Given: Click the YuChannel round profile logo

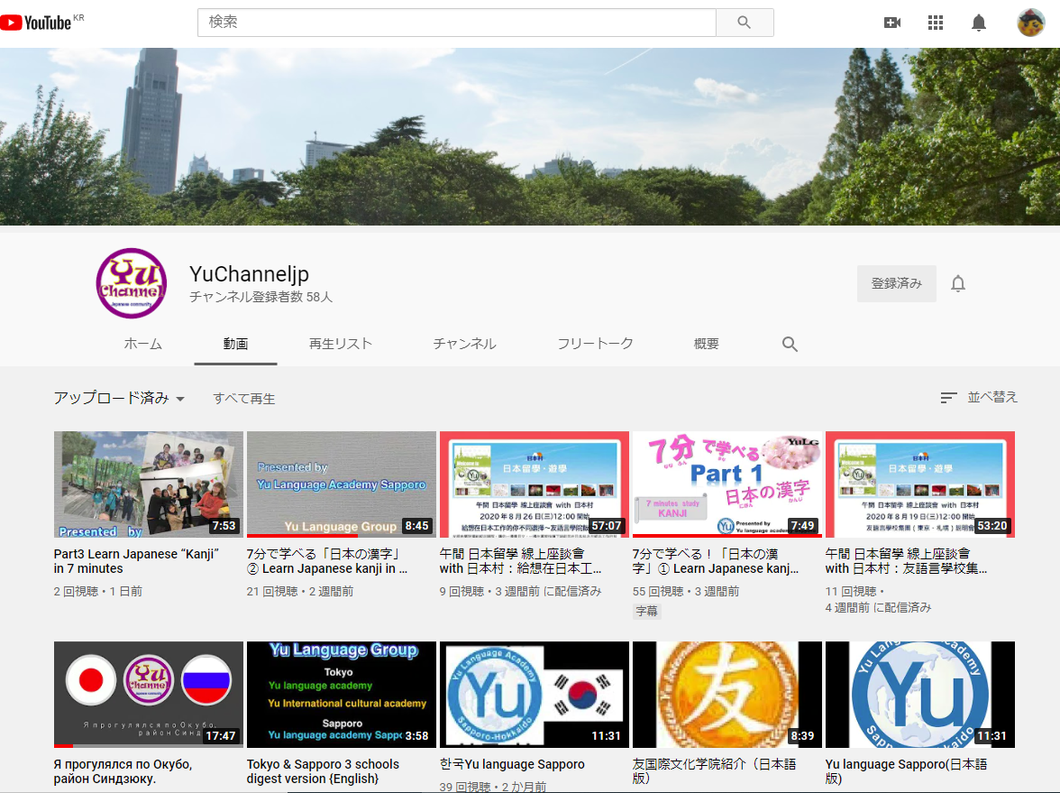Looking at the screenshot, I should pos(132,283).
